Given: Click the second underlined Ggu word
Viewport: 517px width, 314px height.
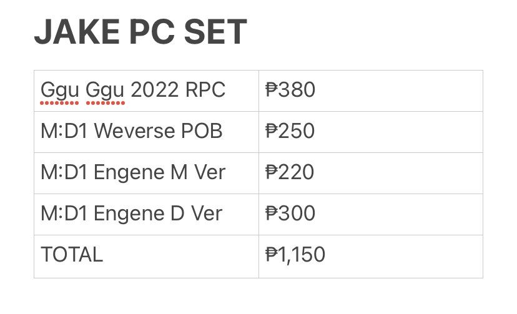Looking at the screenshot, I should tap(105, 91).
